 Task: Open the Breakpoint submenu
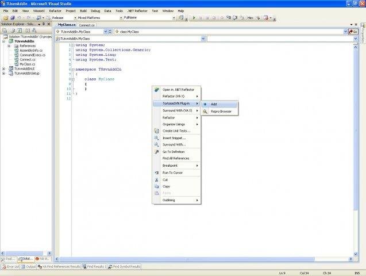(176, 166)
